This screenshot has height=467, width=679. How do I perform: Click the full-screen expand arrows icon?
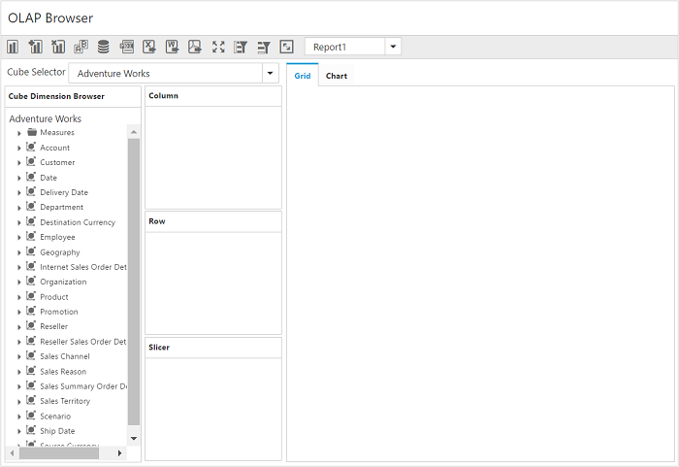click(x=217, y=47)
